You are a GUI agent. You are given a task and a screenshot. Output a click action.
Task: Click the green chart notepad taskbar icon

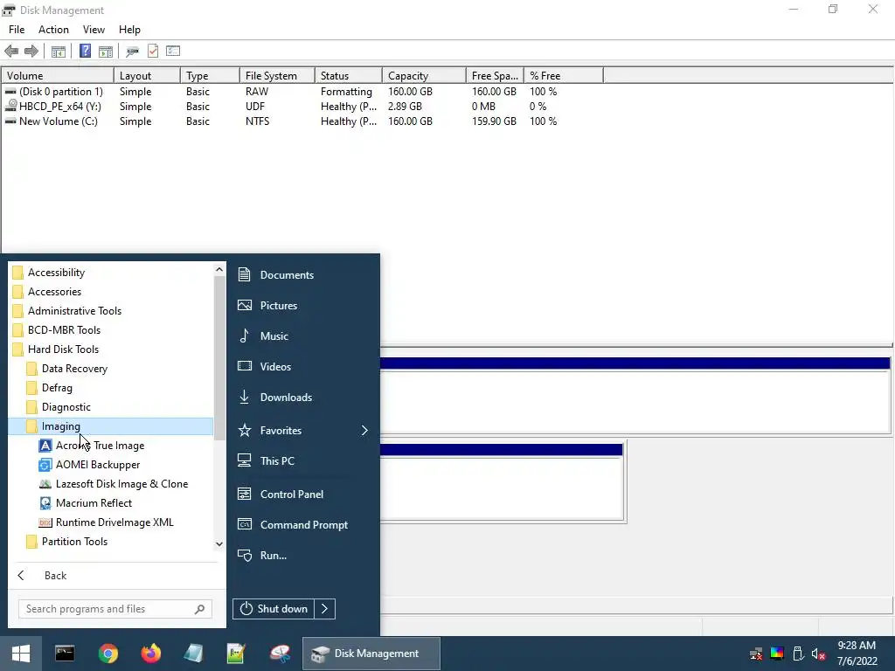click(236, 654)
